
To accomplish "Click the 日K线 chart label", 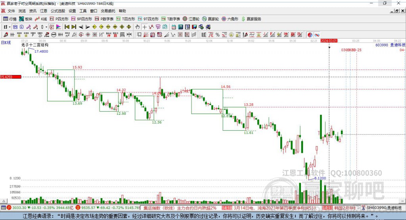I will 6,42.
